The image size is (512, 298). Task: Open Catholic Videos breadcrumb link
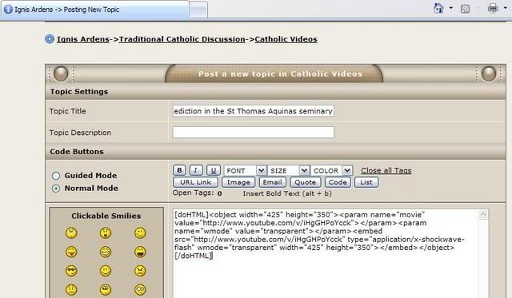(x=286, y=39)
